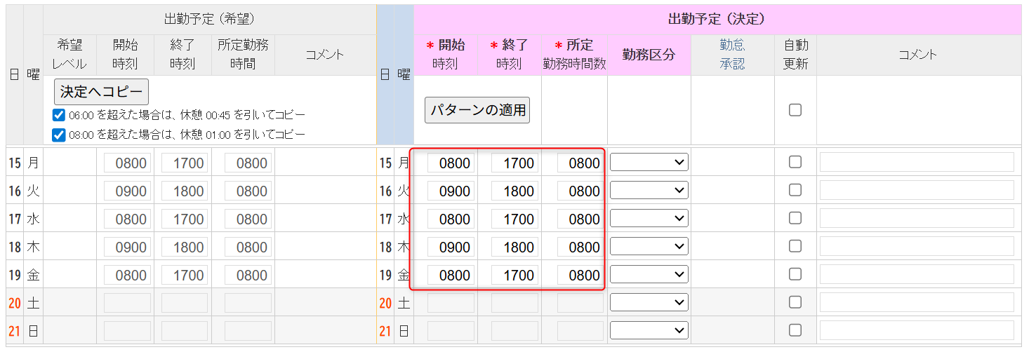Select decided 所定勤務時間数 field for day 18
The height and width of the screenshot is (359, 1036).
click(580, 248)
